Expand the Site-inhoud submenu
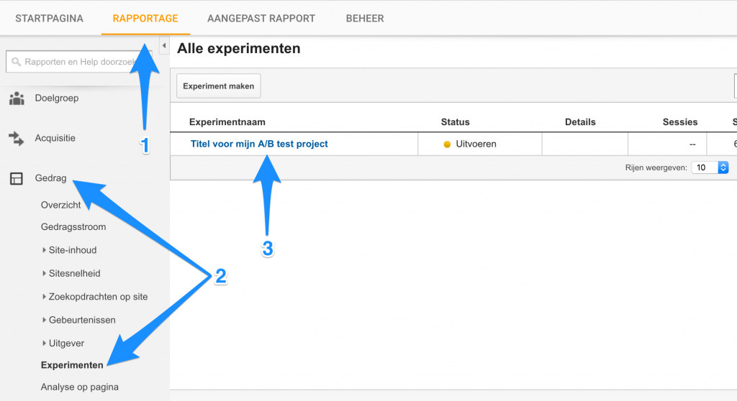This screenshot has width=737, height=401. [45, 250]
